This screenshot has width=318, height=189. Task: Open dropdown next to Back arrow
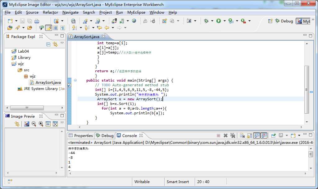(x=113, y=28)
